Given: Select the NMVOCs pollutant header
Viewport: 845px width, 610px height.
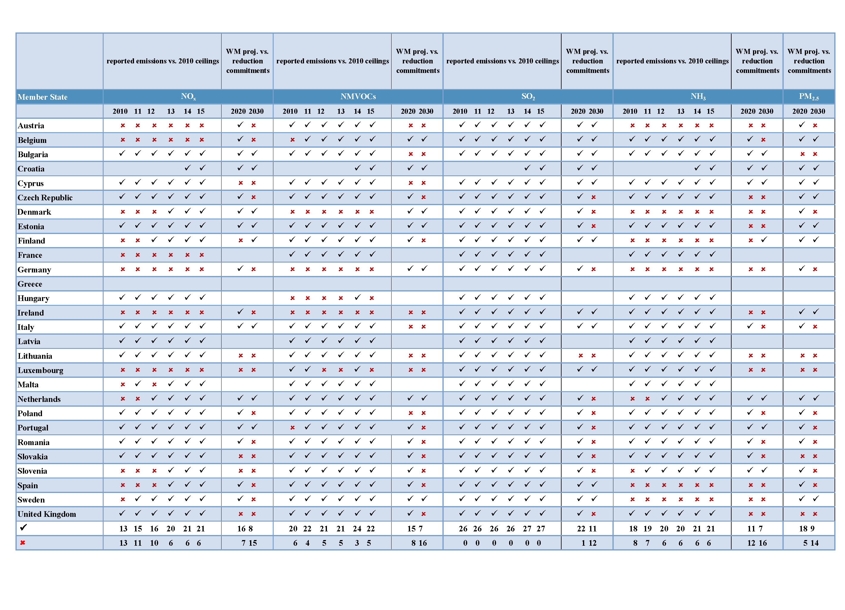Looking at the screenshot, I should [358, 96].
